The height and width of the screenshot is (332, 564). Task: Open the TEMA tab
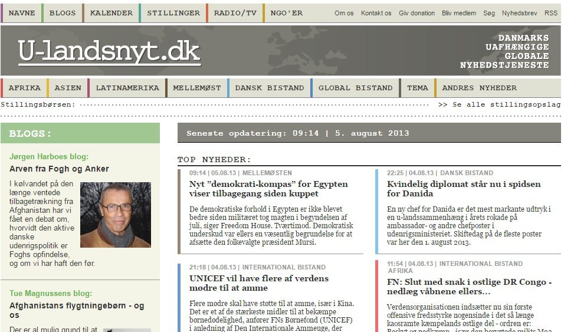(417, 88)
